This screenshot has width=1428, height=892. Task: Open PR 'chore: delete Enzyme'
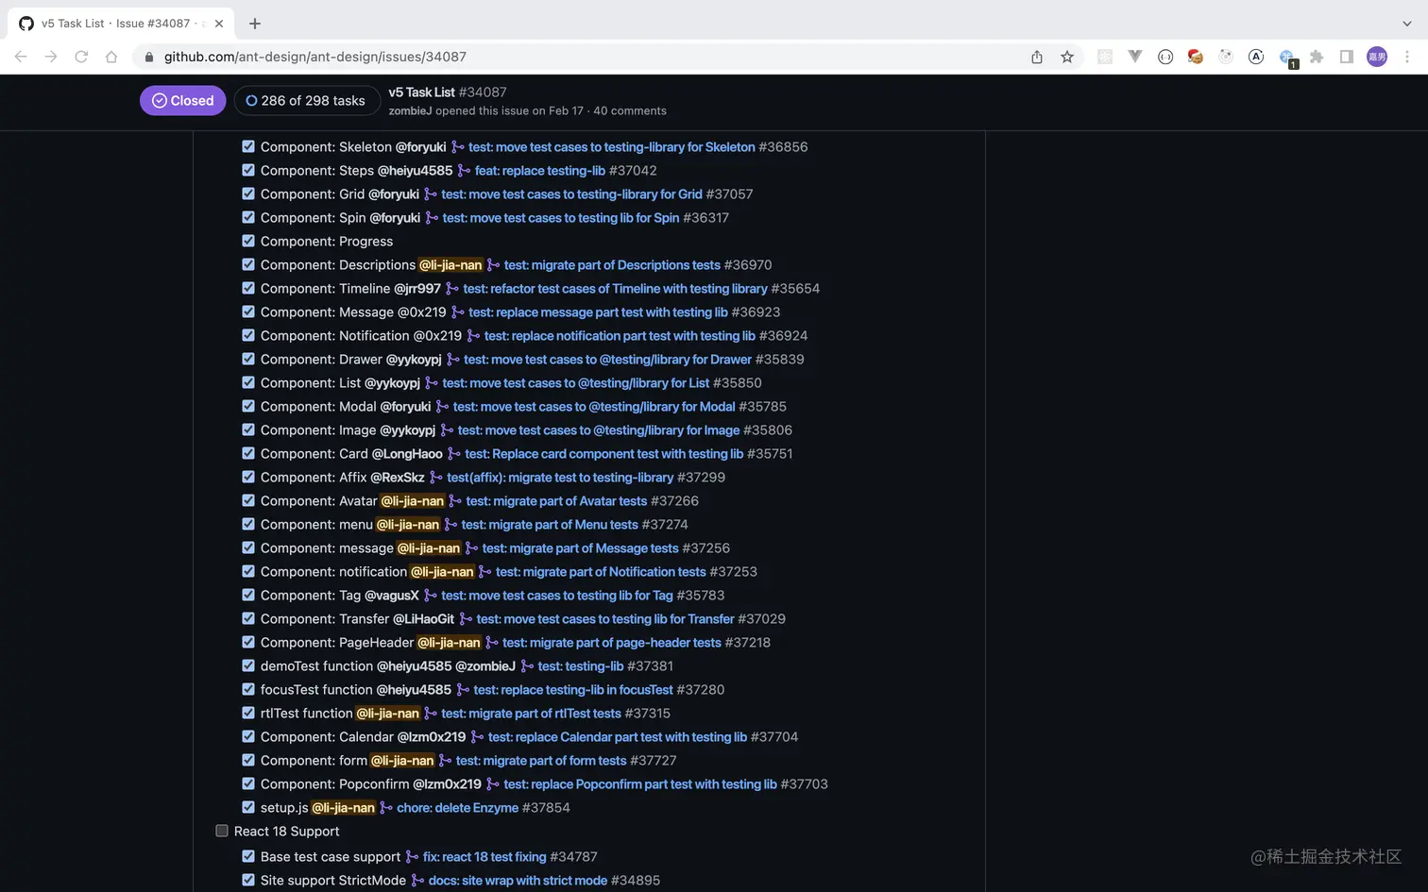pos(457,808)
